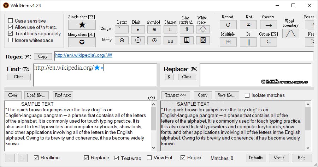Copy the regex expression

point(43,56)
